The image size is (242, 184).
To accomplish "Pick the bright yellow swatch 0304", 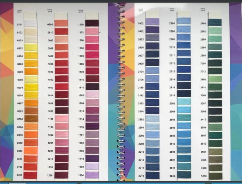I will click(x=31, y=87).
